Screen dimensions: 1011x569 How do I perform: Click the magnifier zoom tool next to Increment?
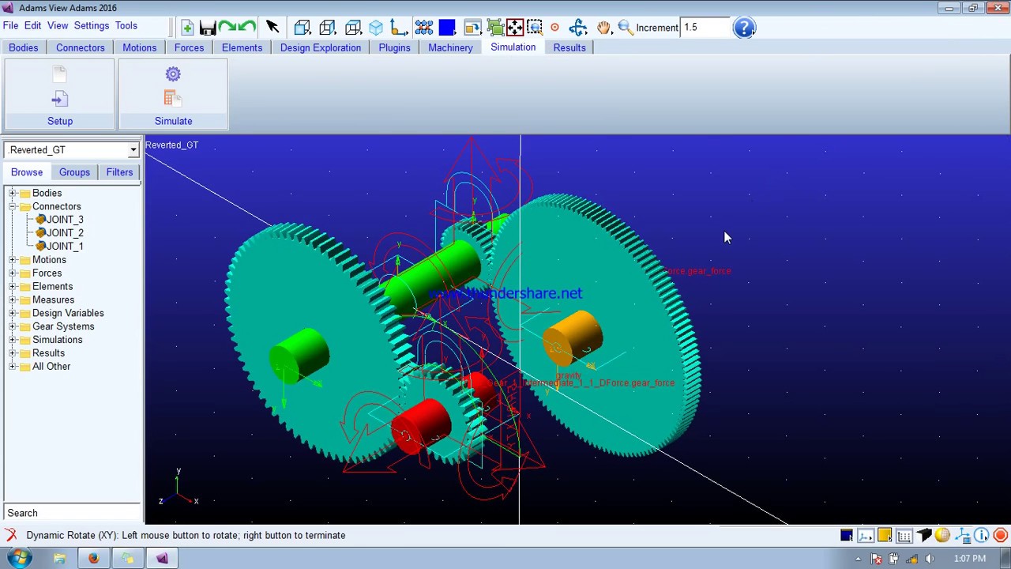tap(626, 28)
